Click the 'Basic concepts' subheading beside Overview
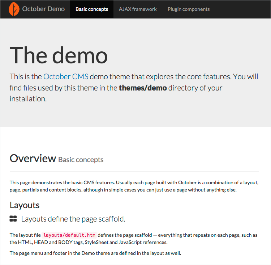This screenshot has height=265, width=271. (81, 160)
